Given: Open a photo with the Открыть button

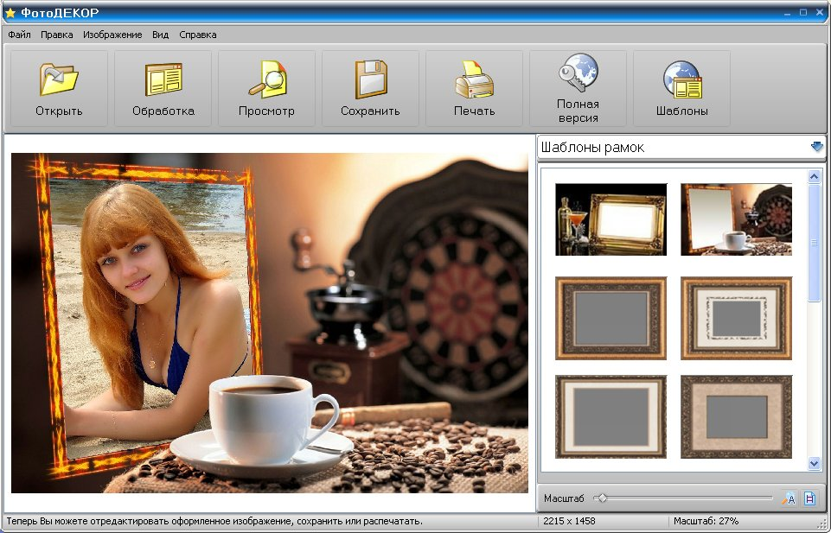Looking at the screenshot, I should [59, 88].
